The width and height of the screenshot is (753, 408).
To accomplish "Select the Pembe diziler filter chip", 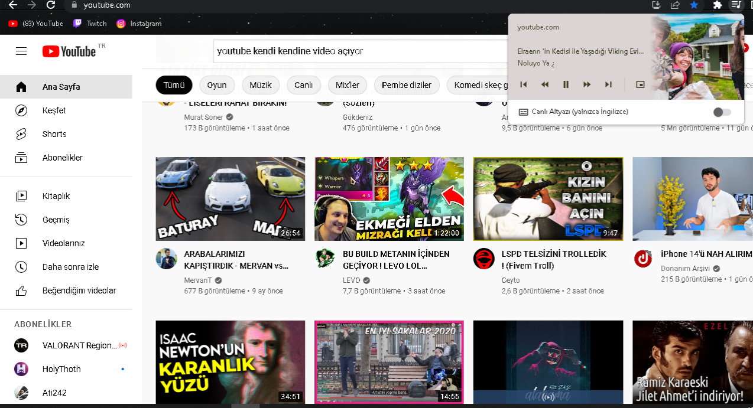I will (x=407, y=85).
